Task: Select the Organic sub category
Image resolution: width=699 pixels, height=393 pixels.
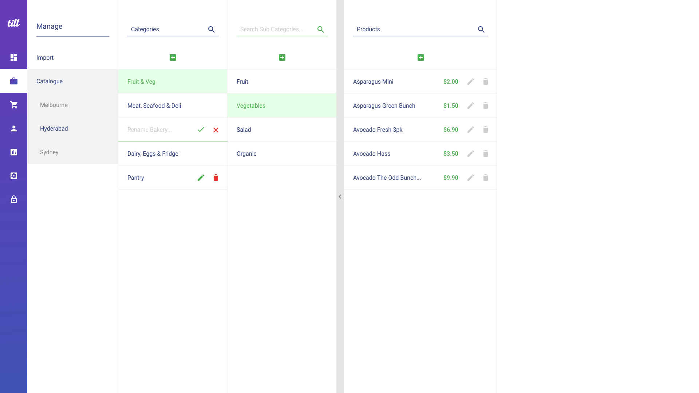Action: (246, 154)
